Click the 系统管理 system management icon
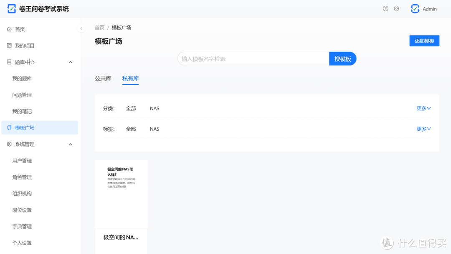451x254 pixels. click(x=9, y=144)
